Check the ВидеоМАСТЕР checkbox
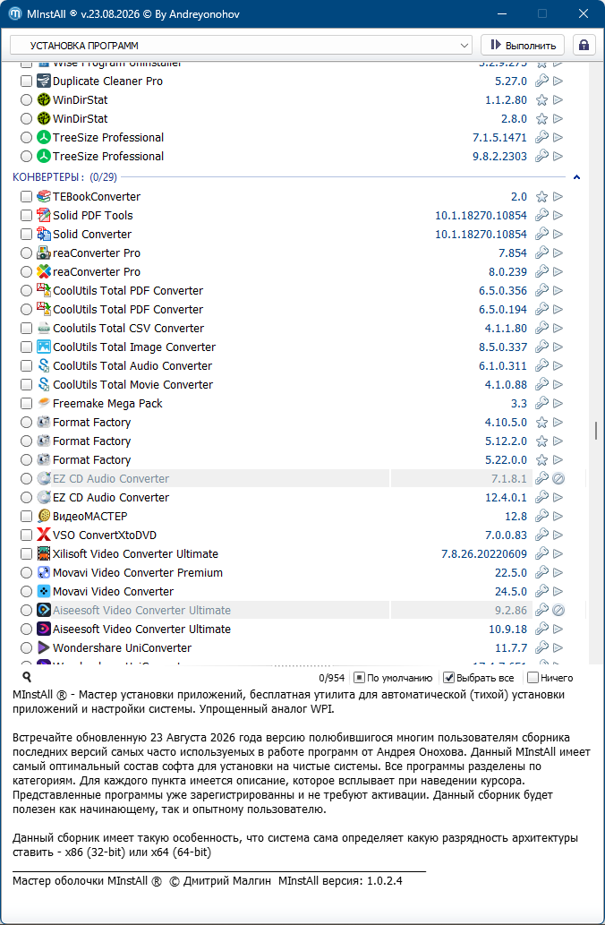 pyautogui.click(x=26, y=516)
